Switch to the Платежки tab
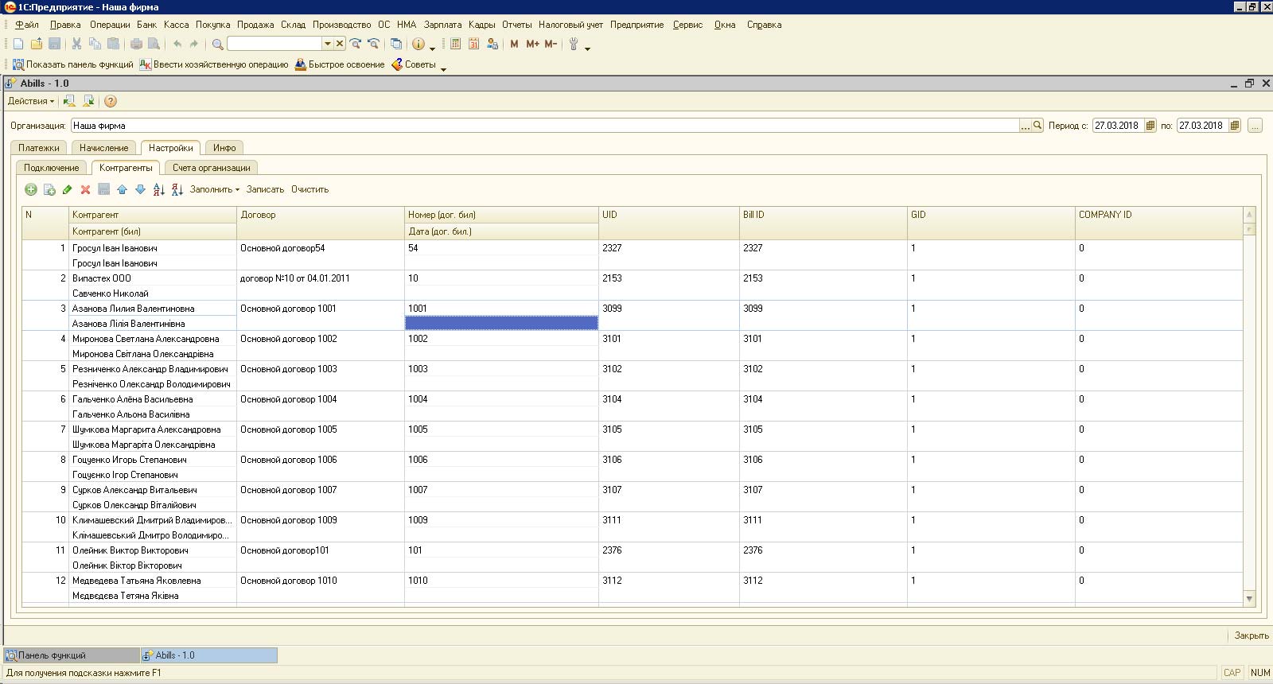The image size is (1273, 684). click(x=39, y=148)
